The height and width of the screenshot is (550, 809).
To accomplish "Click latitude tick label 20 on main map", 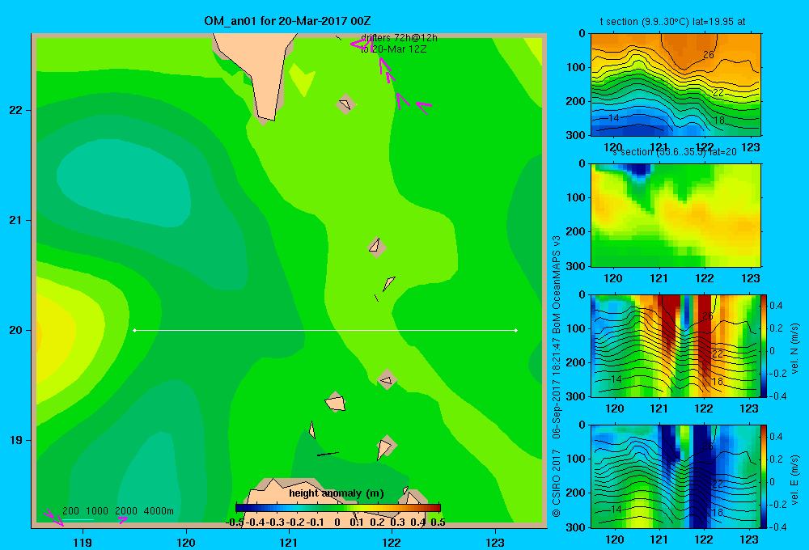I will (16, 330).
